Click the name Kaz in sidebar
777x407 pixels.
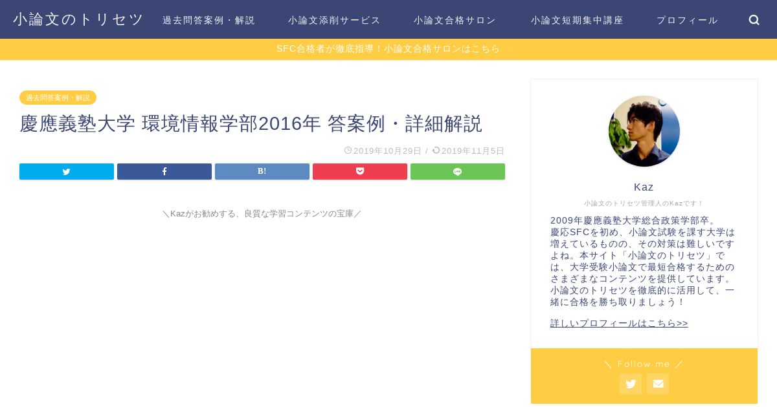click(x=644, y=187)
